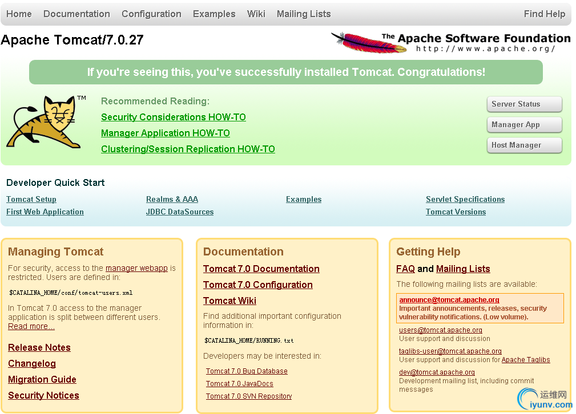Open the Wiki navigation item

(x=256, y=14)
